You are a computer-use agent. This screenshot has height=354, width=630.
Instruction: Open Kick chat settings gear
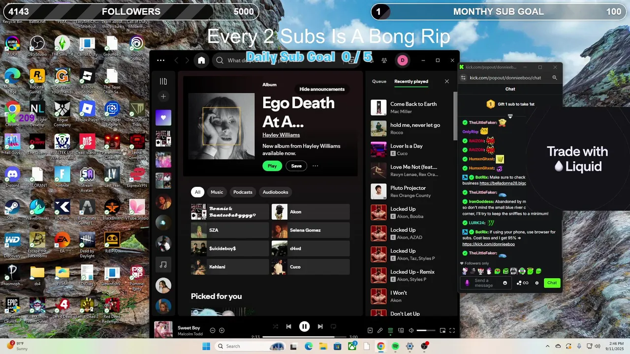click(x=537, y=283)
